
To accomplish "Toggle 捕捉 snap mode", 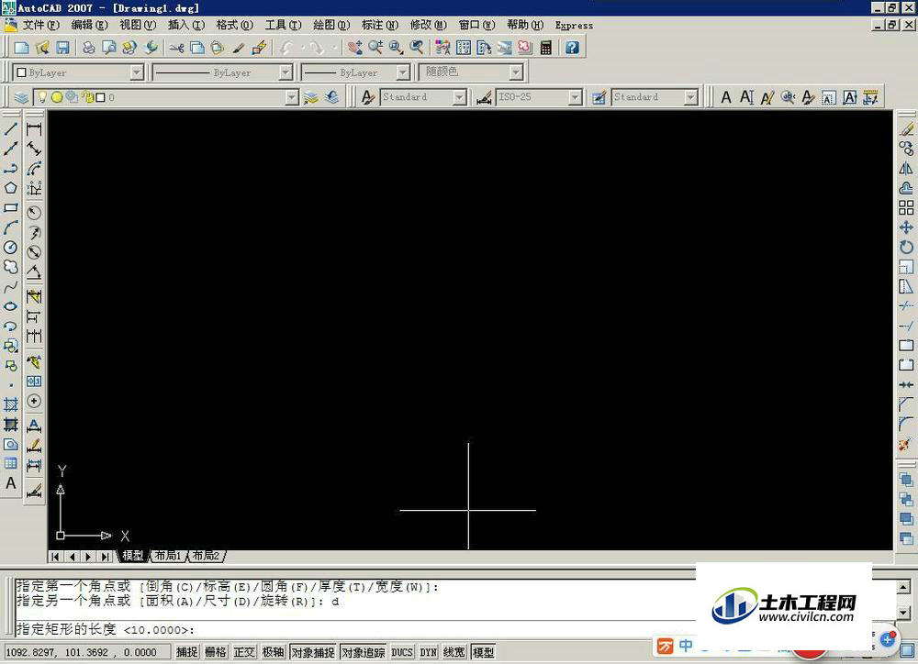I will tap(187, 652).
